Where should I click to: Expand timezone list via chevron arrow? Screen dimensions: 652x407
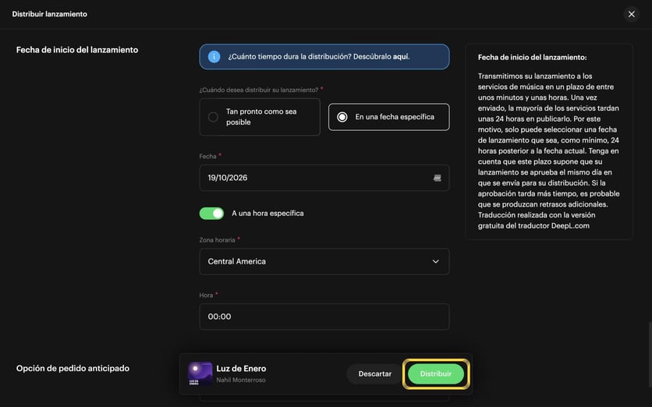(x=435, y=261)
